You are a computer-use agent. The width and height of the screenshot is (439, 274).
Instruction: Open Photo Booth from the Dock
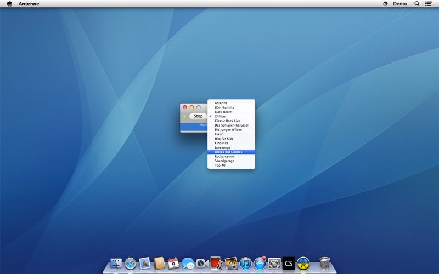(216, 264)
